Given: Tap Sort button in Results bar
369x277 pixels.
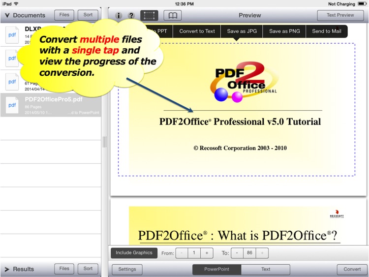Looking at the screenshot, I should pyautogui.click(x=88, y=269).
